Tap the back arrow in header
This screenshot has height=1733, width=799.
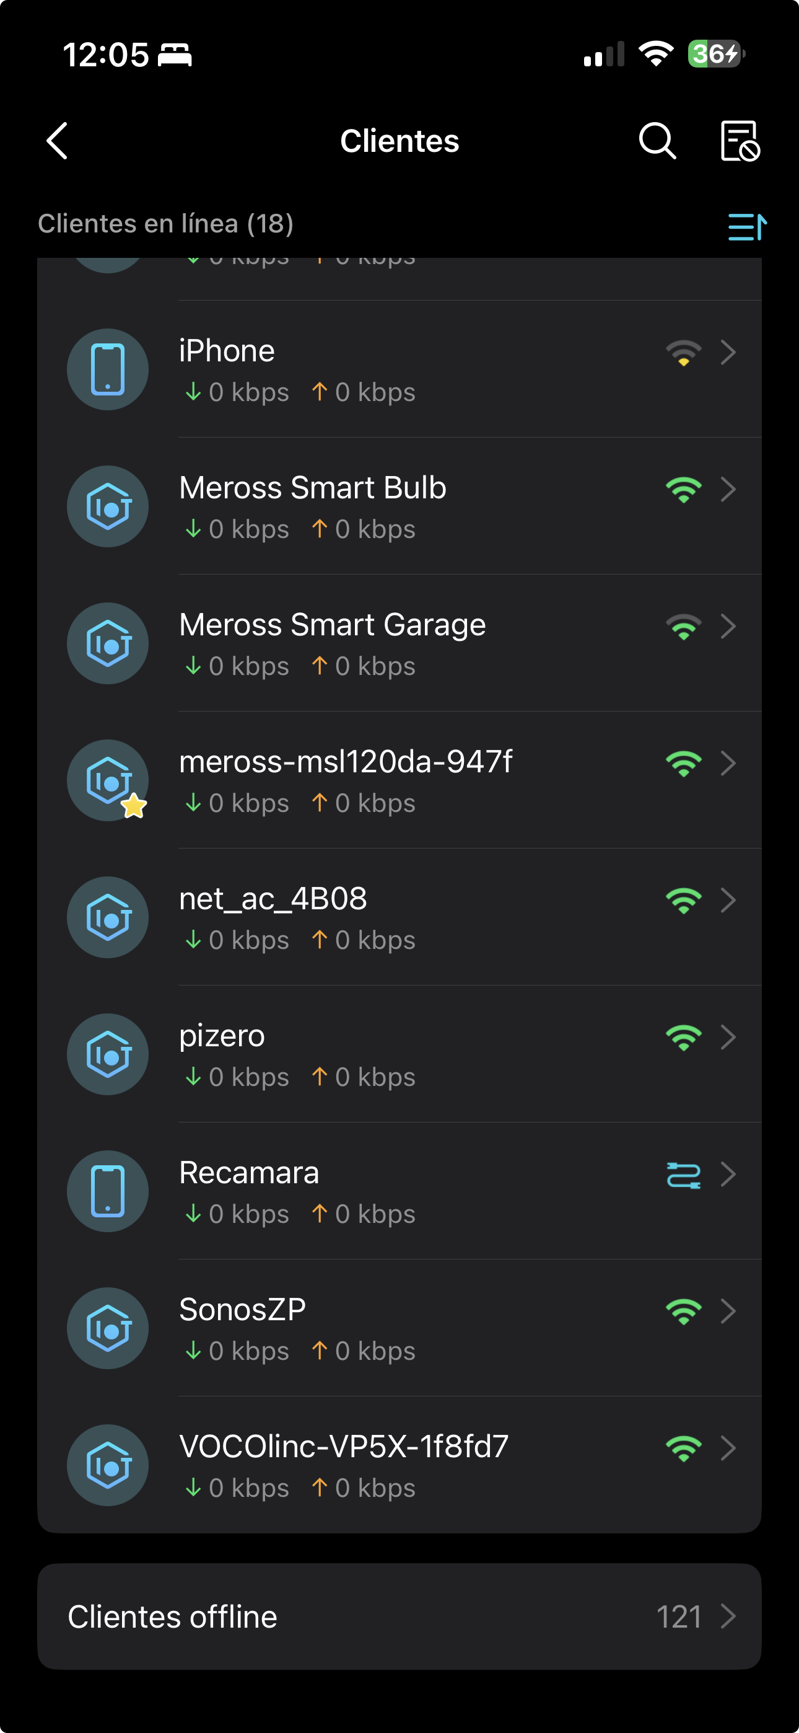pos(58,141)
